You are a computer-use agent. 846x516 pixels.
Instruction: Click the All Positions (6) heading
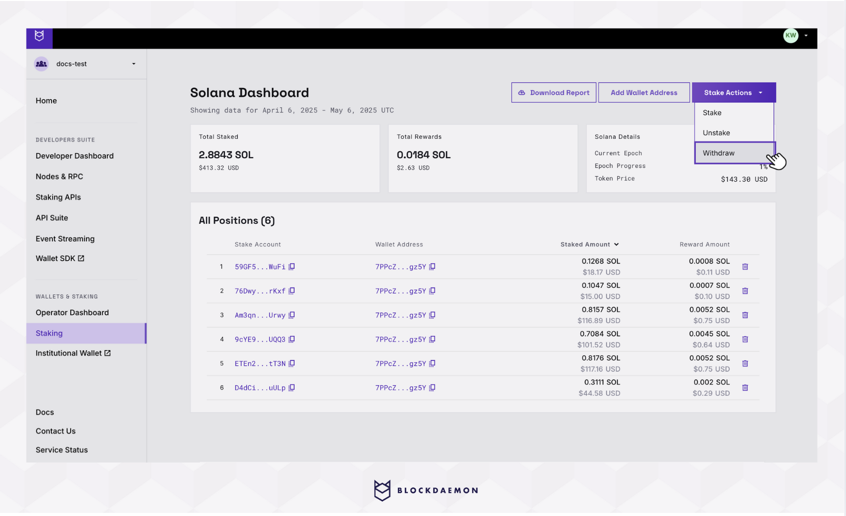coord(237,221)
